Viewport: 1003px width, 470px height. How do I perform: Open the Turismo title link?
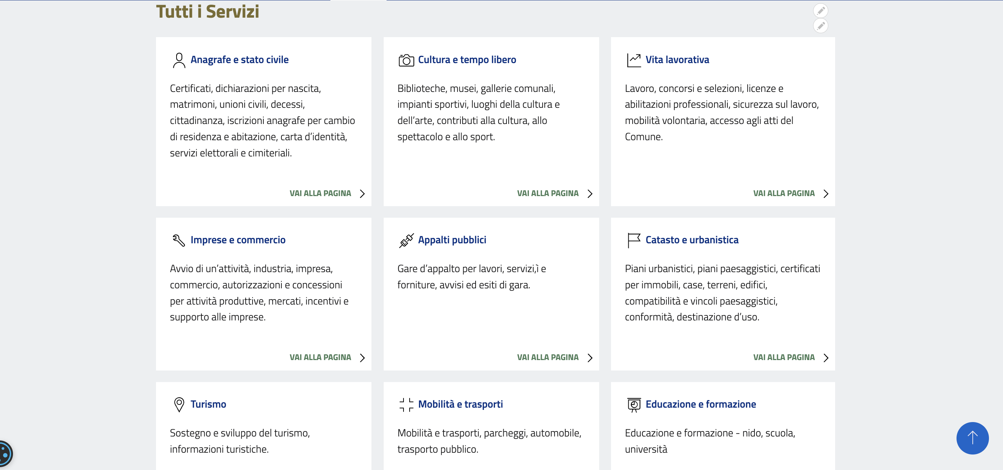tap(208, 404)
